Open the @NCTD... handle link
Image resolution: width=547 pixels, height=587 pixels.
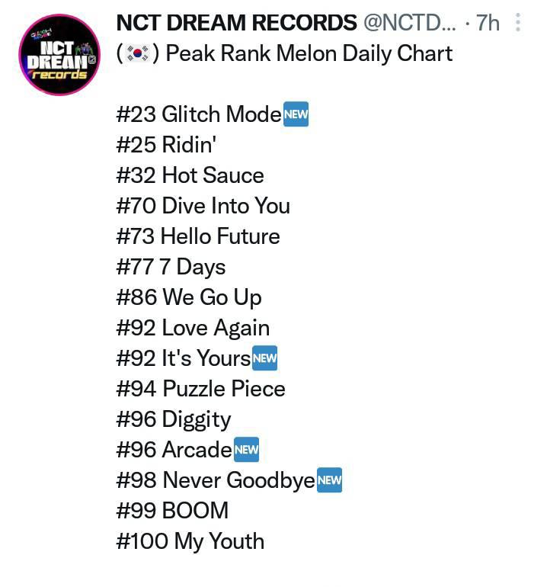(x=410, y=23)
